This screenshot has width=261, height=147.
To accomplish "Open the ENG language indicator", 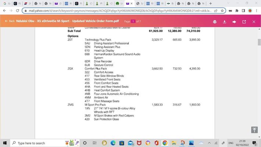I will click(231, 143).
